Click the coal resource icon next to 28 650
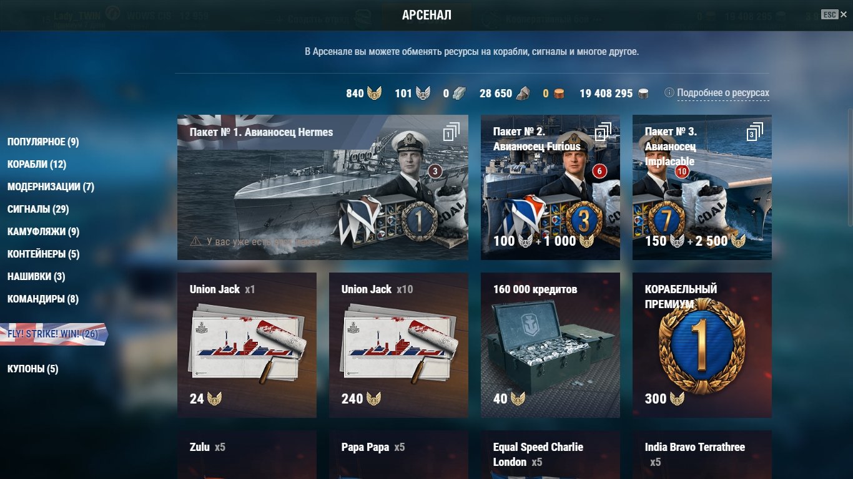This screenshot has height=479, width=853. [x=523, y=94]
